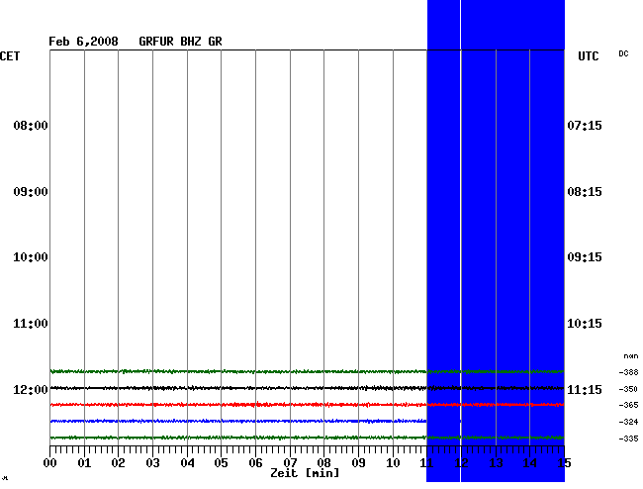The height and width of the screenshot is (489, 643).
Task: Click the CET time zone label
Action: pyautogui.click(x=10, y=56)
